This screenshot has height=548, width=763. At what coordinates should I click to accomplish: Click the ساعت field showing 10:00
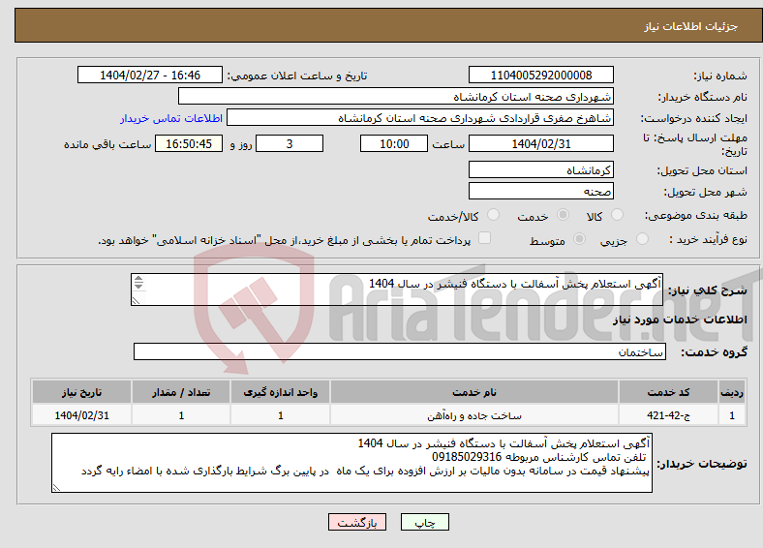tap(394, 143)
